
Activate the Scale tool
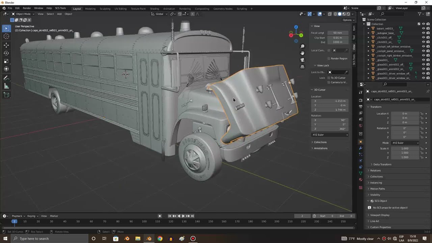click(6, 61)
